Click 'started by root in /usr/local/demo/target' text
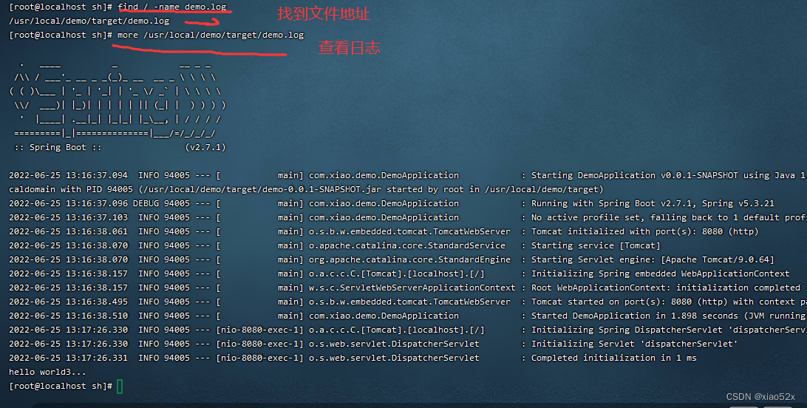Image resolution: width=807 pixels, height=408 pixels. click(x=494, y=189)
